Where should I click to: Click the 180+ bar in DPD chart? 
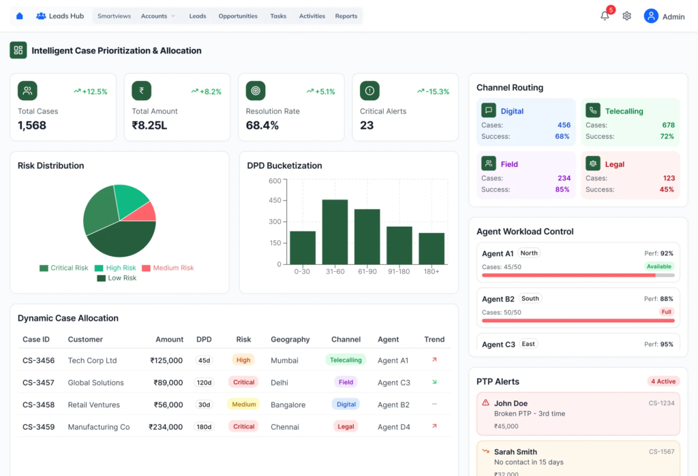tap(431, 249)
